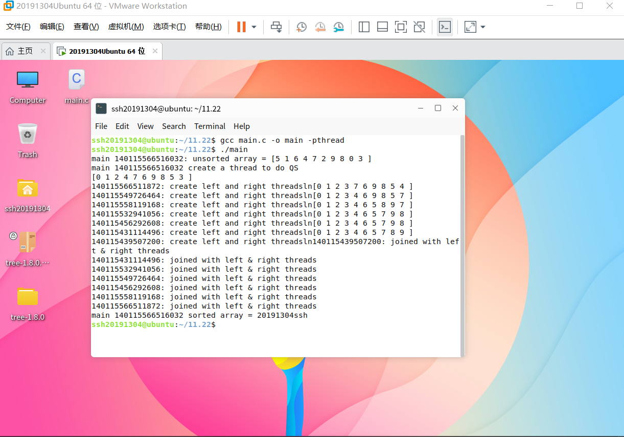Image resolution: width=624 pixels, height=437 pixels.
Task: Click the last terminal prompt line
Action: coord(153,324)
